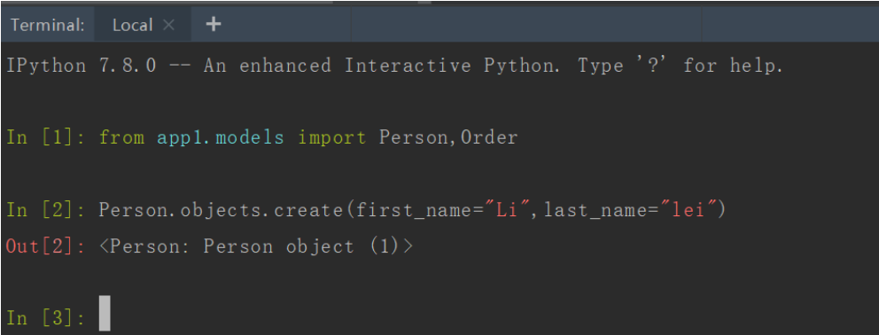Click the In [1]: prompt

click(45, 137)
